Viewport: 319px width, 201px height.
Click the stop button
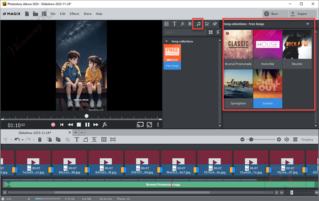pos(79,125)
